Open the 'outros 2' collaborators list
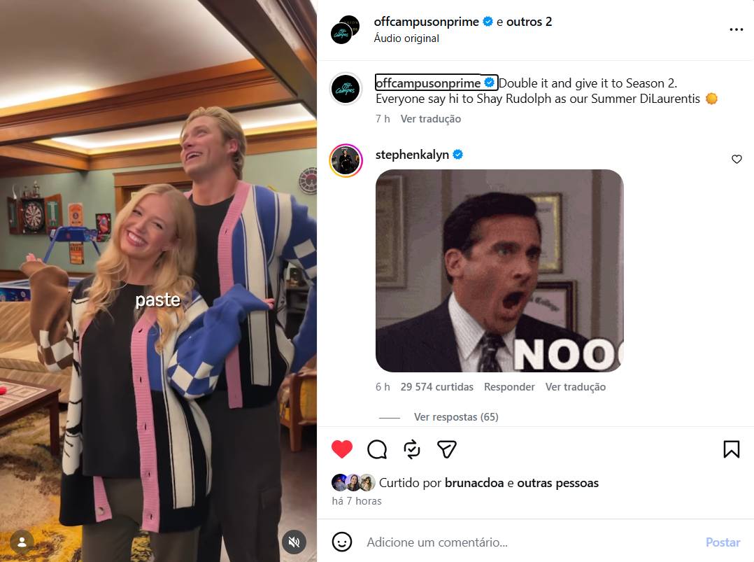 coord(529,22)
